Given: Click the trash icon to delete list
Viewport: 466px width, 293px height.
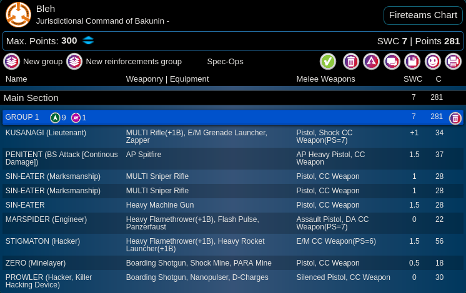Looking at the screenshot, I should pos(351,62).
